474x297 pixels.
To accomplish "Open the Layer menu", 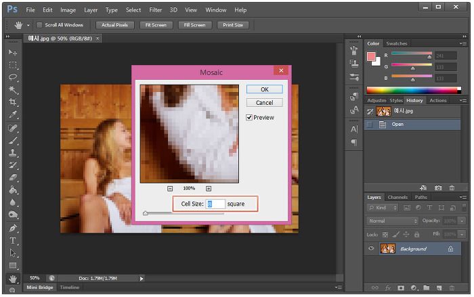I will 91,10.
